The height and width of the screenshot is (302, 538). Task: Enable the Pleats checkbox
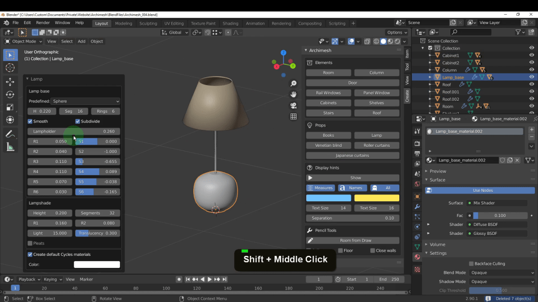tap(30, 243)
